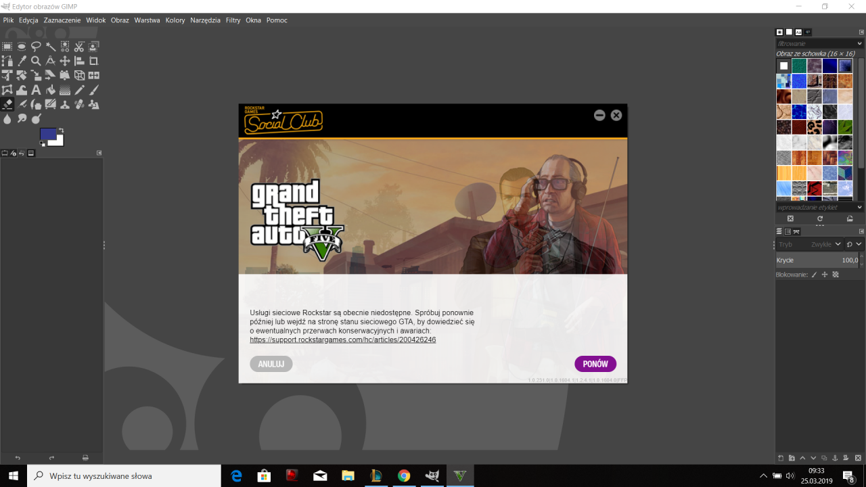Screen dimensions: 866x487
Task: Click ANULUJ button in Social Club dialog
Action: [x=271, y=364]
